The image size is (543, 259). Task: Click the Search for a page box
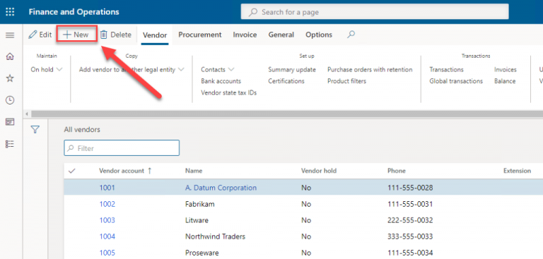(x=375, y=12)
